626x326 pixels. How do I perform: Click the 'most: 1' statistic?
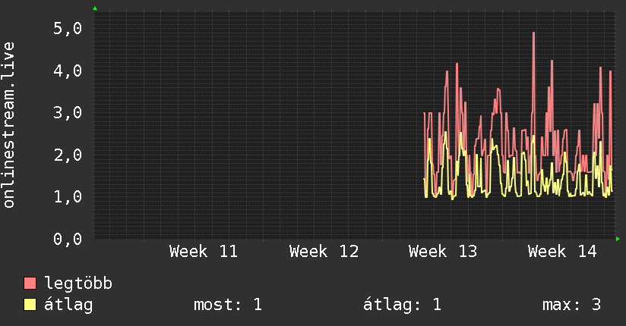[228, 305]
